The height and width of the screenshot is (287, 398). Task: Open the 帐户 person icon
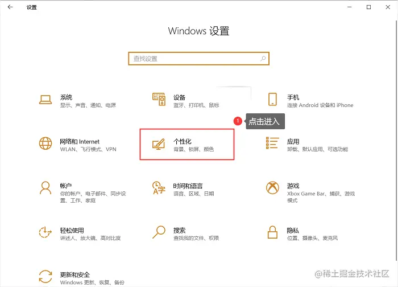point(45,188)
